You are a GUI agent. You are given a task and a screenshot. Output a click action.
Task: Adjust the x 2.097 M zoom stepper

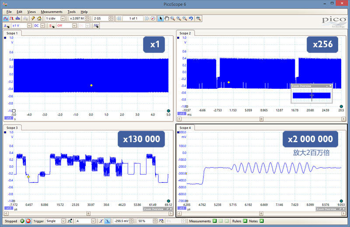(x=87, y=18)
